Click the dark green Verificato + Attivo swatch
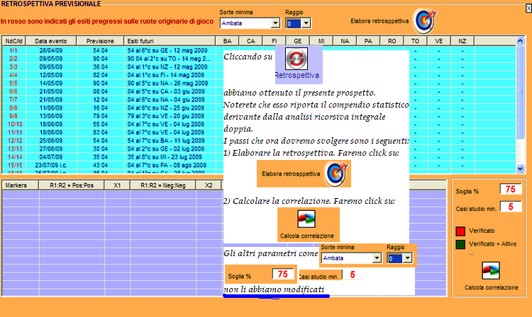The image size is (532, 317). tap(460, 244)
